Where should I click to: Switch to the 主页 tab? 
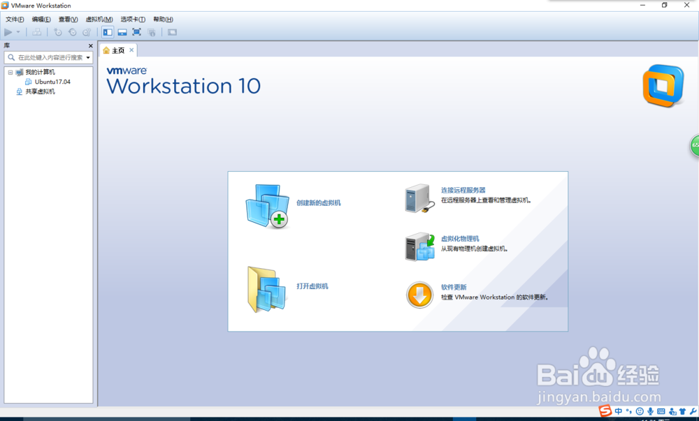[117, 50]
